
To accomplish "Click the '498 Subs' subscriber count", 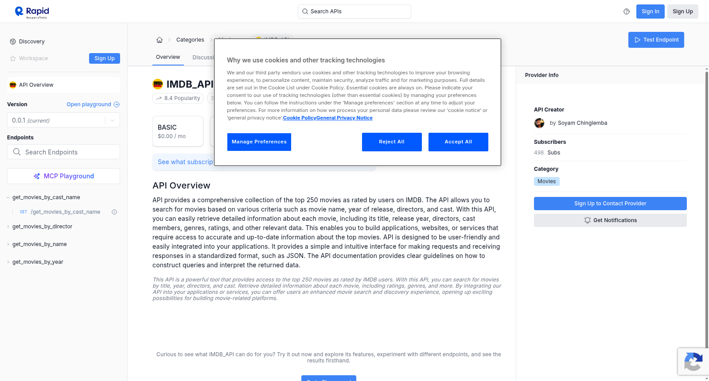I will coord(547,153).
